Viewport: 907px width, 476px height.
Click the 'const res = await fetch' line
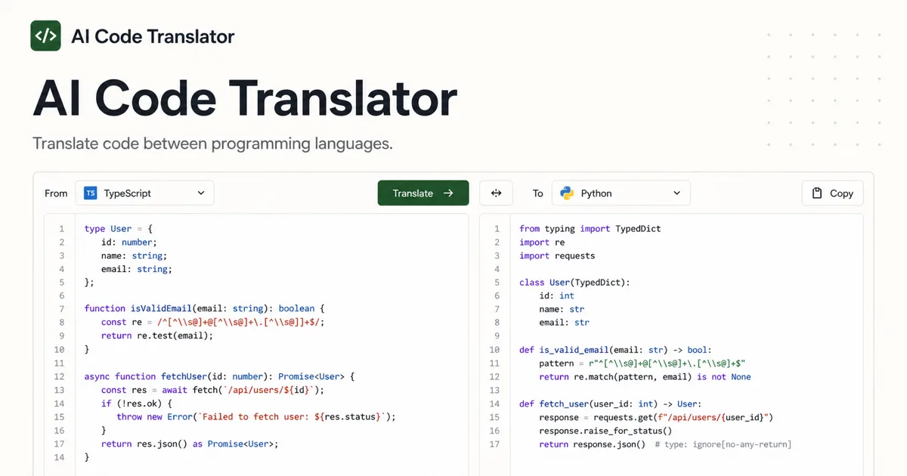[213, 390]
